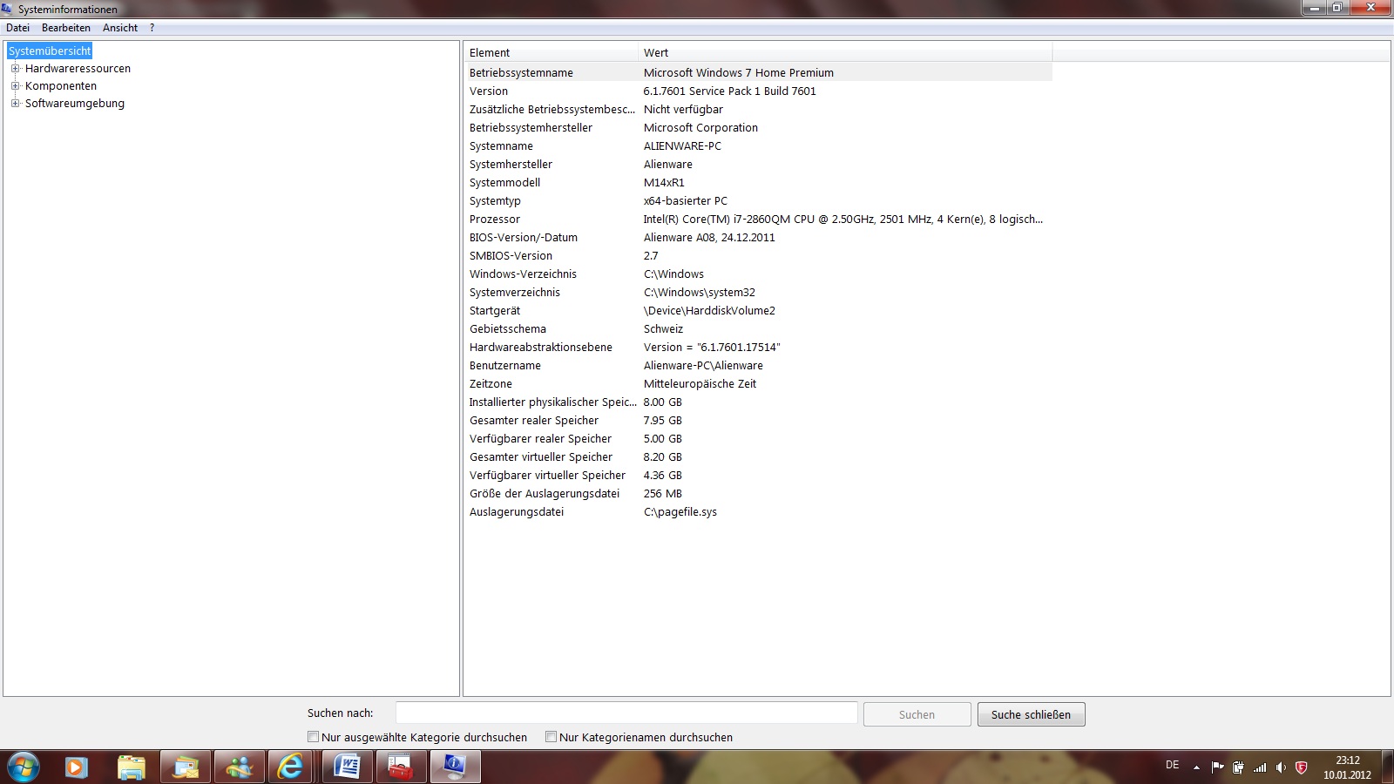The image size is (1394, 784).
Task: Focus the Suchen nach input field
Action: point(626,713)
